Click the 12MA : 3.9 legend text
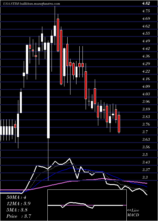 click(x=18, y=204)
